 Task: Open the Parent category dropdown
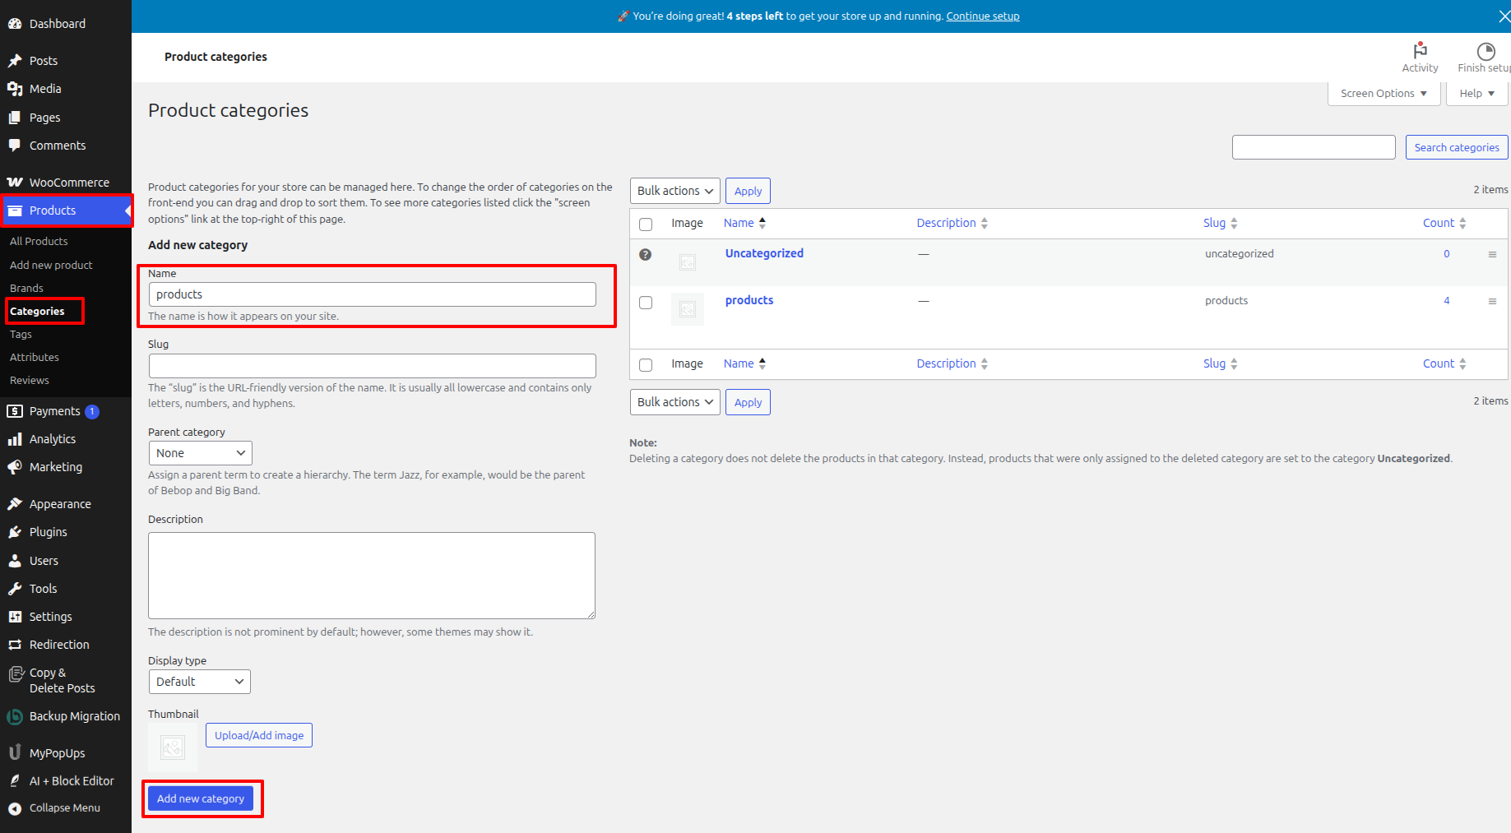200,453
